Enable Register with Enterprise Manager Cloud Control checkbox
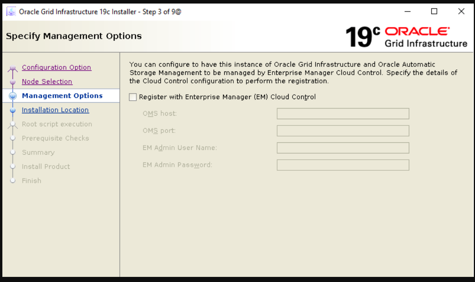Screen dimensions: 475x282 coord(133,97)
